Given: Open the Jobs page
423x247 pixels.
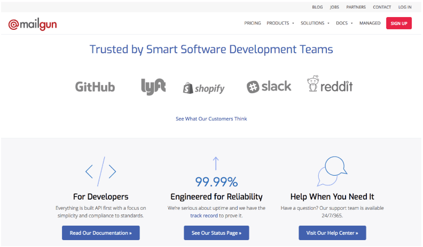Looking at the screenshot, I should [x=334, y=7].
